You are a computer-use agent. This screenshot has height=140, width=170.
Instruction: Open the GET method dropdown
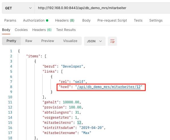click(18, 8)
